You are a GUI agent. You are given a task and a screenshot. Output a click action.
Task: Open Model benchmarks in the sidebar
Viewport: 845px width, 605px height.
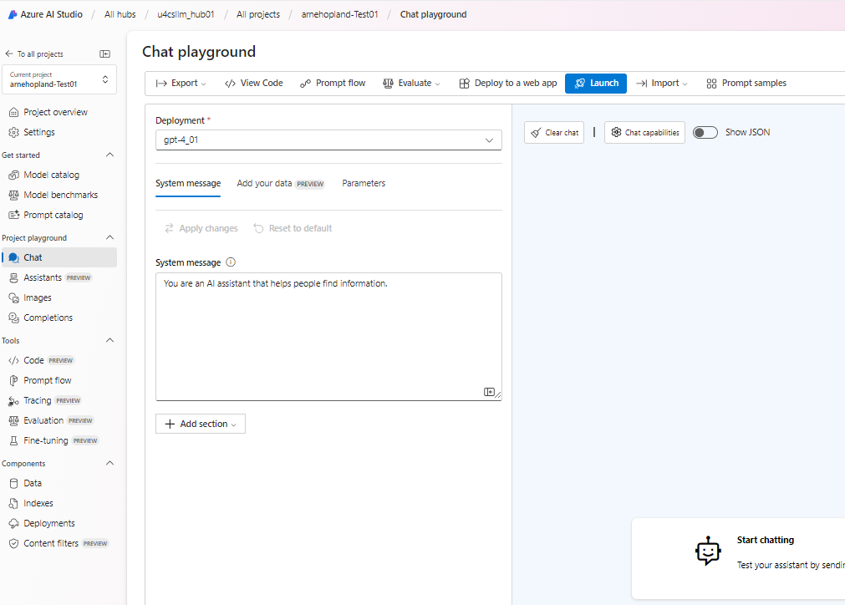(x=61, y=195)
